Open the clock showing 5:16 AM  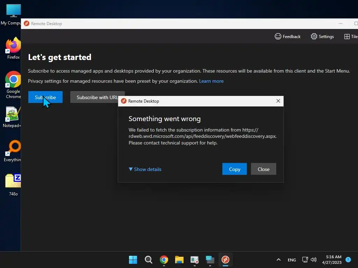coord(332,260)
